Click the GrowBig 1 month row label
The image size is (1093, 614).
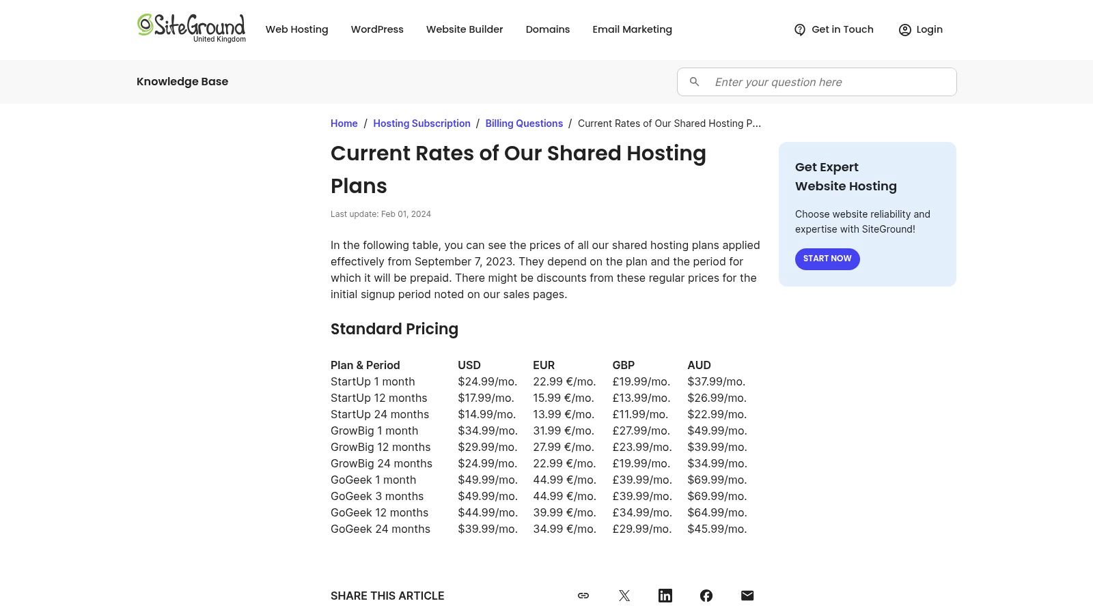coord(374,430)
